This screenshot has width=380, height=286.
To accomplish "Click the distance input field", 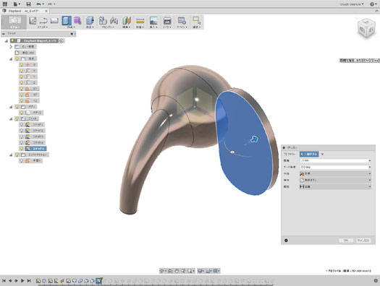I will (x=335, y=160).
